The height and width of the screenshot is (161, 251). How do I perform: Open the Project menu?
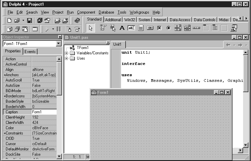[58, 12]
